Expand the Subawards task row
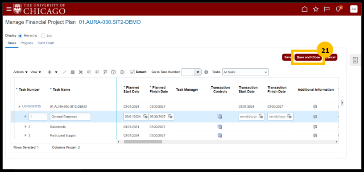The height and width of the screenshot is (172, 364). pos(25,127)
